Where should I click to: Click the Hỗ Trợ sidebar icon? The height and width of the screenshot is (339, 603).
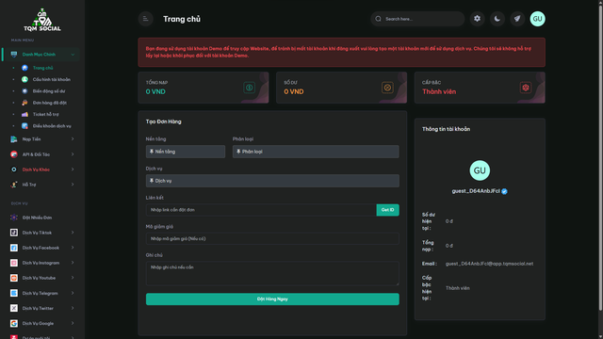point(14,185)
